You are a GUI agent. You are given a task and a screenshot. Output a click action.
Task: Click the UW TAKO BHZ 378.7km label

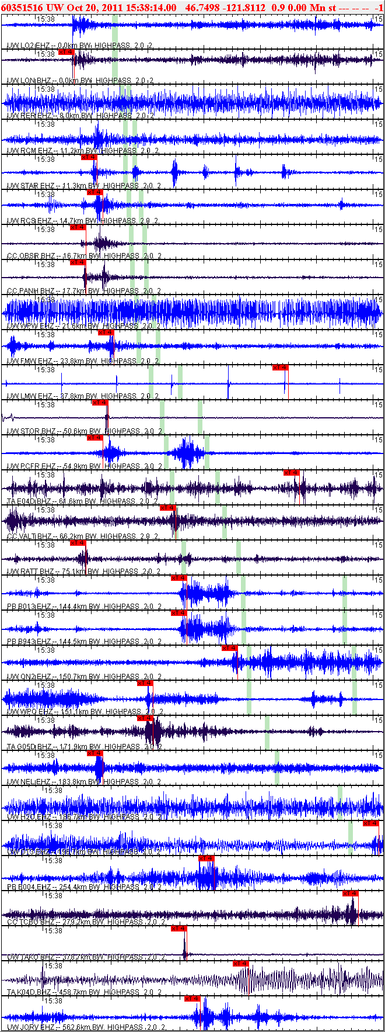point(86,957)
